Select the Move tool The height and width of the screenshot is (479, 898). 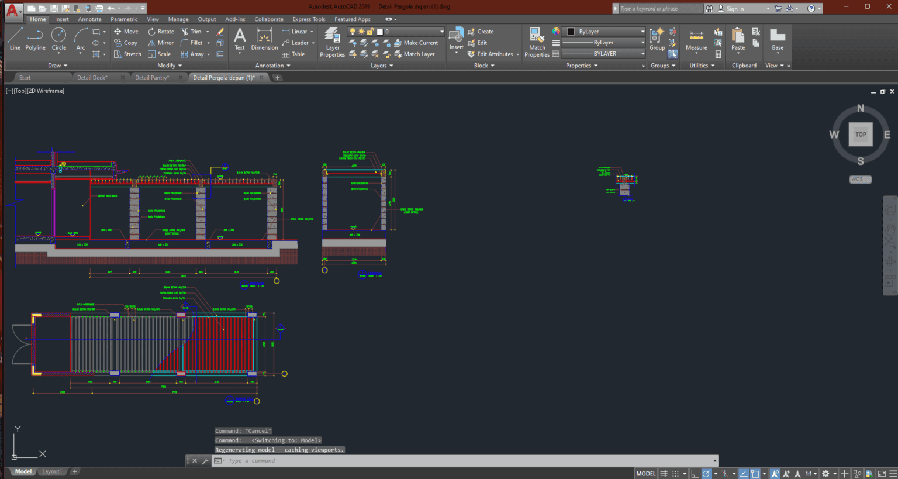click(x=126, y=31)
